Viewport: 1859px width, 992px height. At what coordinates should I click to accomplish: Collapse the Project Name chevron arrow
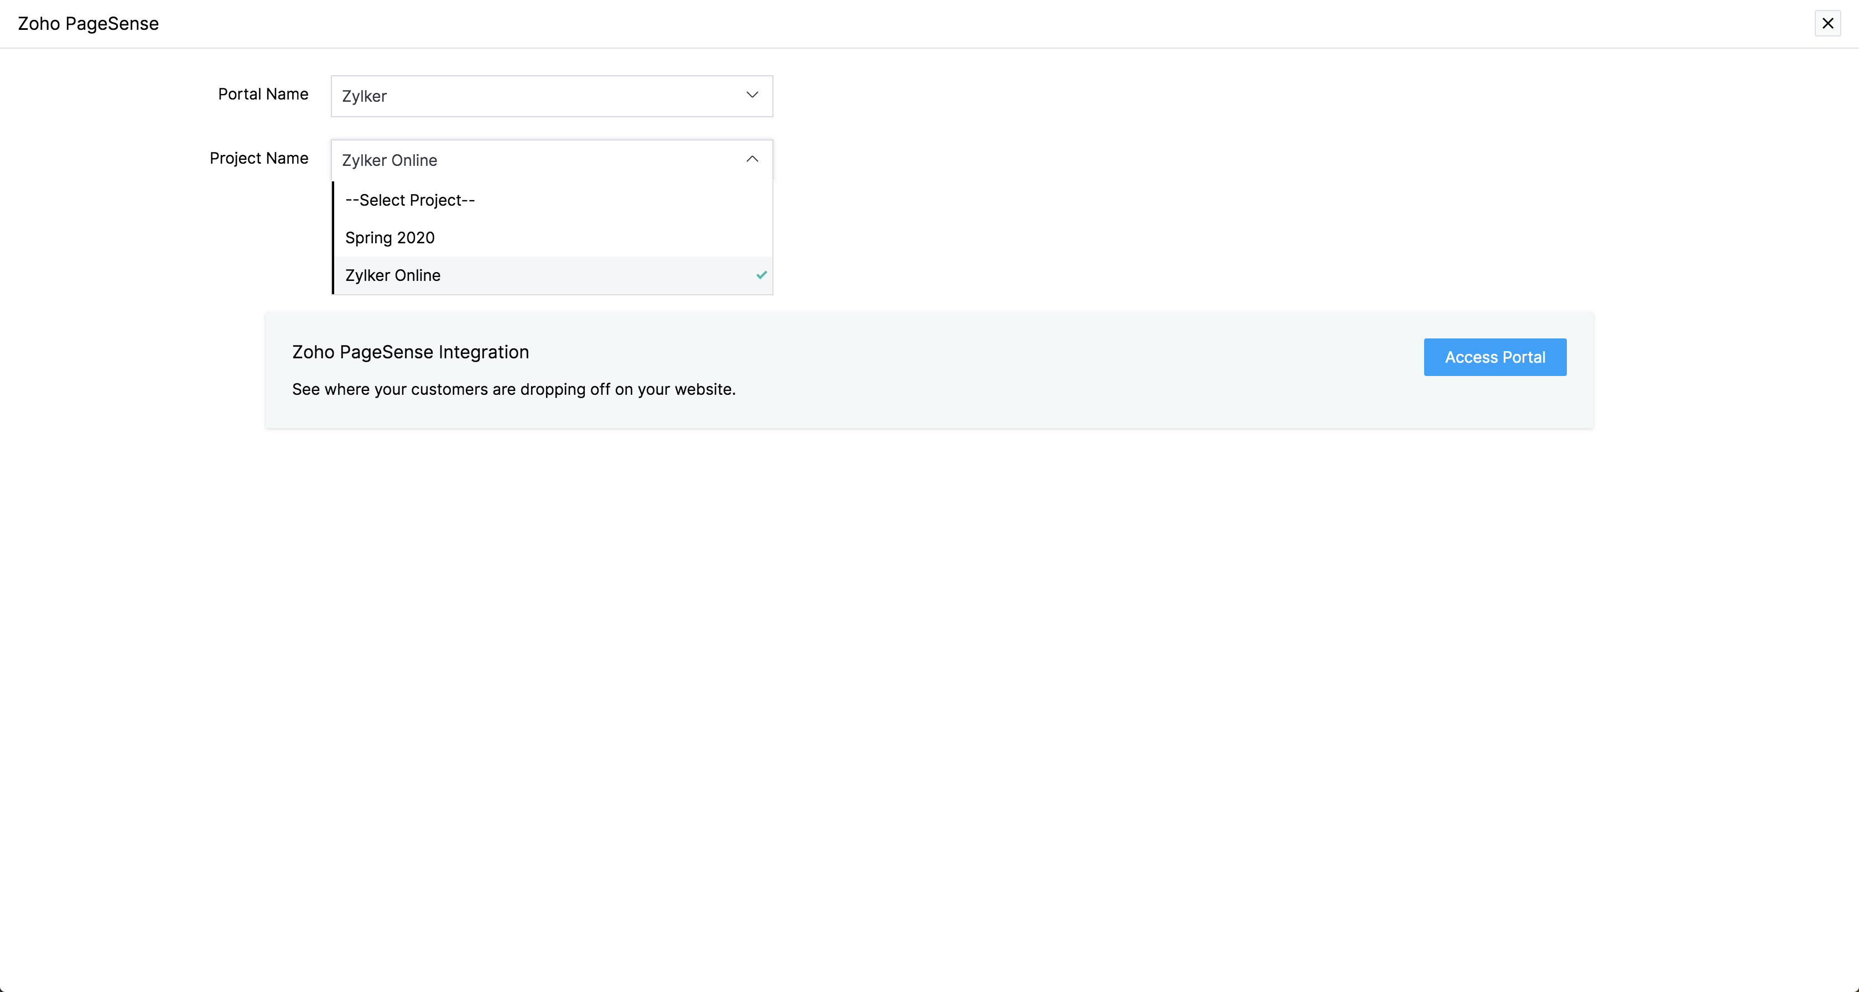(752, 159)
